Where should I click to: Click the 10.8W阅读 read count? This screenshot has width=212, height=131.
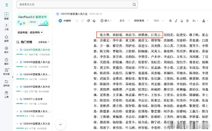(x=43, y=67)
